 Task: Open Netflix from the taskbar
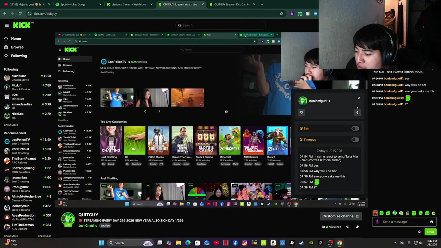coord(226,243)
